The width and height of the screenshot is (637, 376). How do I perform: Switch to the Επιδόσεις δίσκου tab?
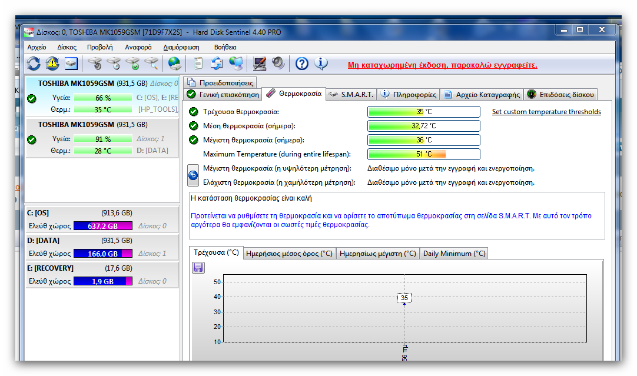(560, 95)
